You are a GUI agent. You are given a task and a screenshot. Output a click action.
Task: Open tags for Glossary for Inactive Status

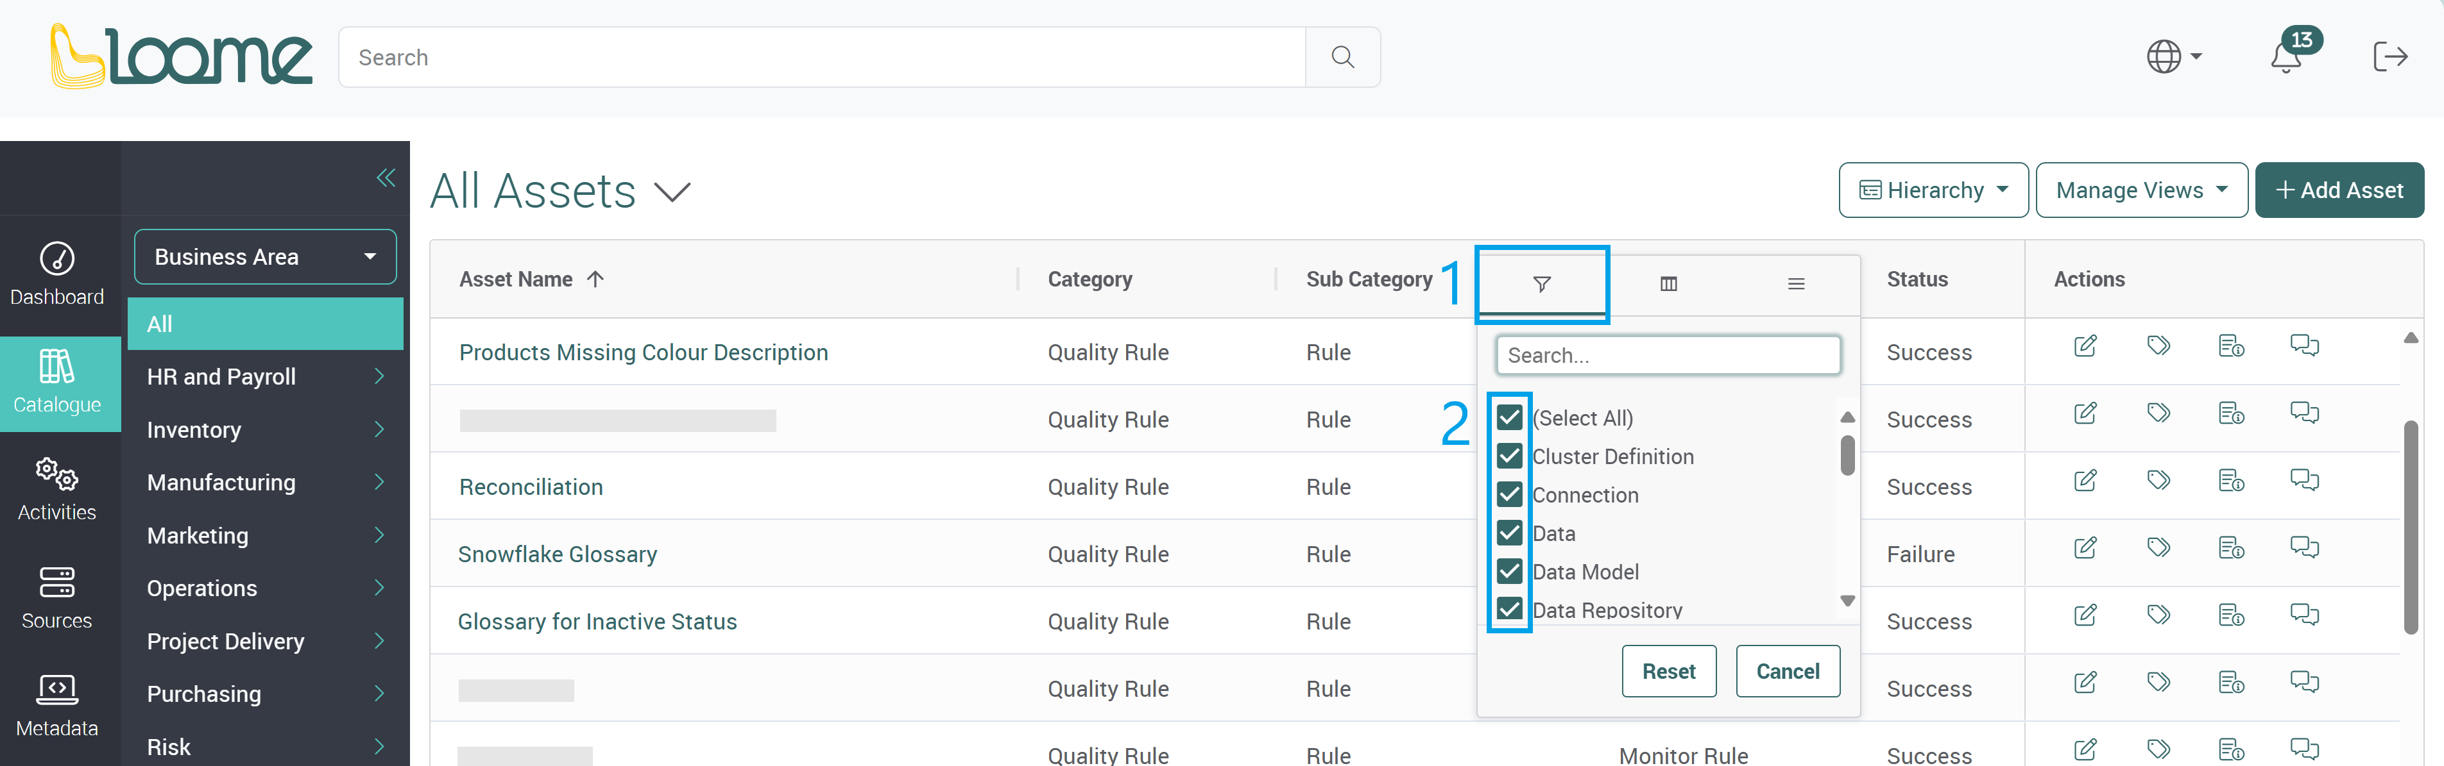(x=2158, y=615)
